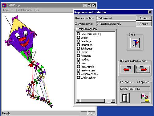Choose the tiere\katzen category
Screen dimensions: 154x116
(86, 70)
